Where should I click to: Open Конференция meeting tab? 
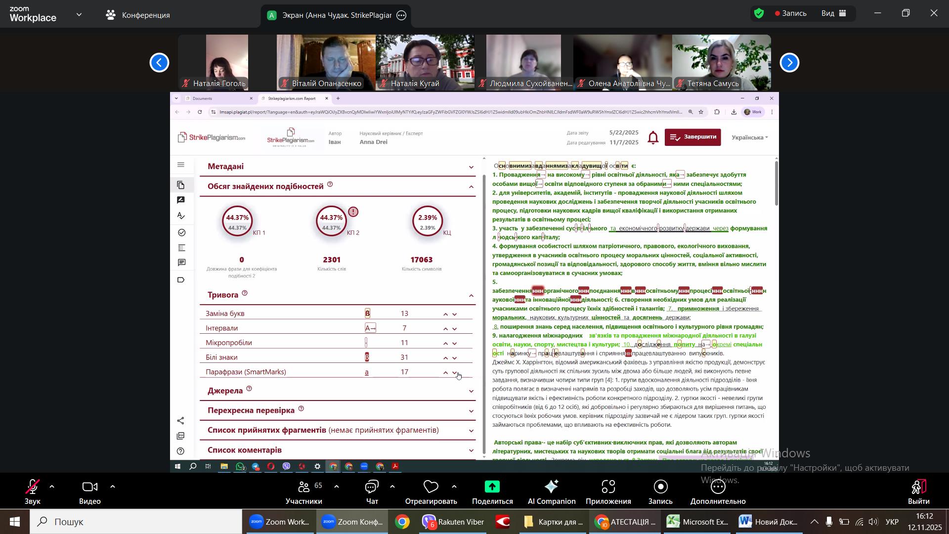pyautogui.click(x=139, y=15)
